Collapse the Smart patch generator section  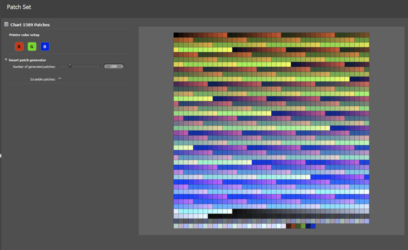pyautogui.click(x=6, y=60)
